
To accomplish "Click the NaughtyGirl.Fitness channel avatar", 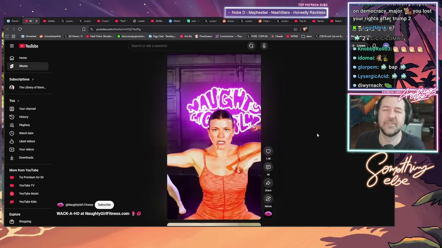I will (x=60, y=205).
